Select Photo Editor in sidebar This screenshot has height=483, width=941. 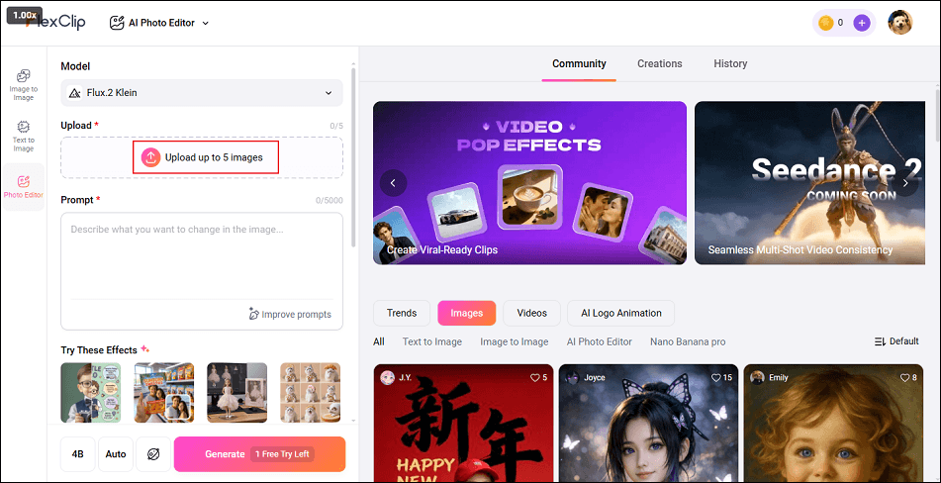click(x=24, y=187)
